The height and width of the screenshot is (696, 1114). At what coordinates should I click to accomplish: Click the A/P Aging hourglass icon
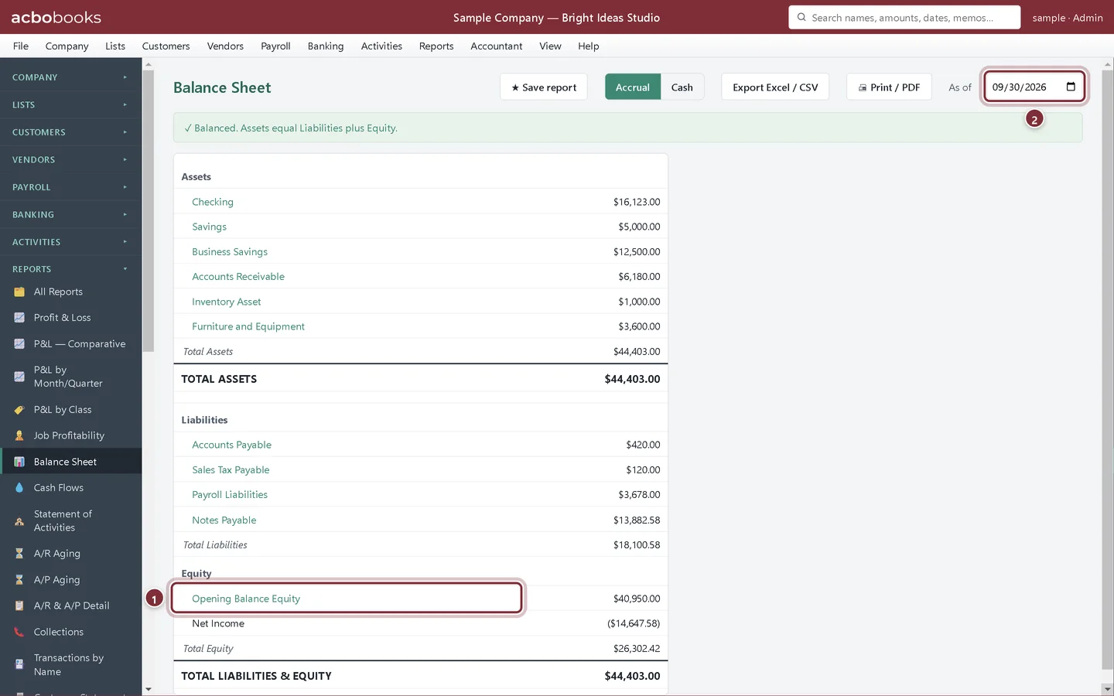coord(19,580)
